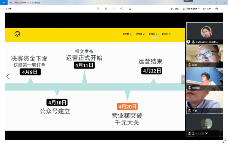Click the text 决赛资金下发

[x=29, y=59]
